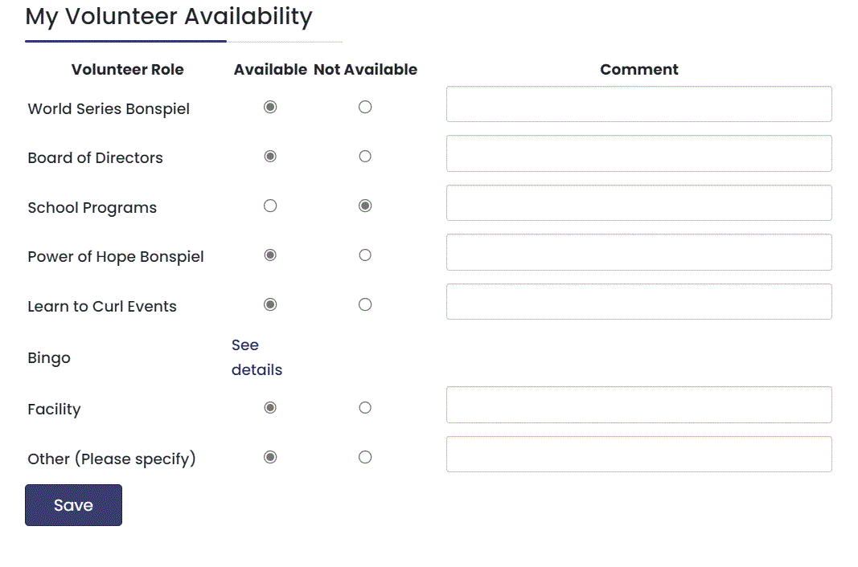Choose Available for Board of Directors

point(270,157)
